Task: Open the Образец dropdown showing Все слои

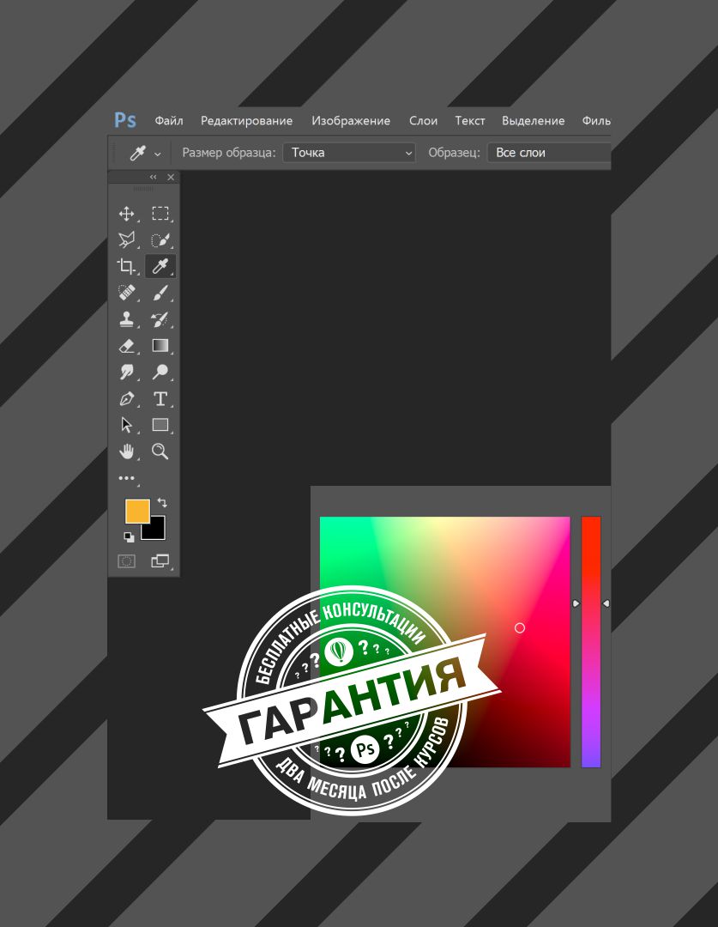Action: [x=549, y=153]
